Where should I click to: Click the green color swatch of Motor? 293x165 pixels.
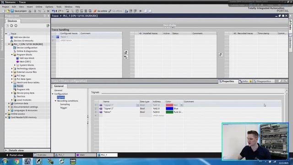[169, 112]
